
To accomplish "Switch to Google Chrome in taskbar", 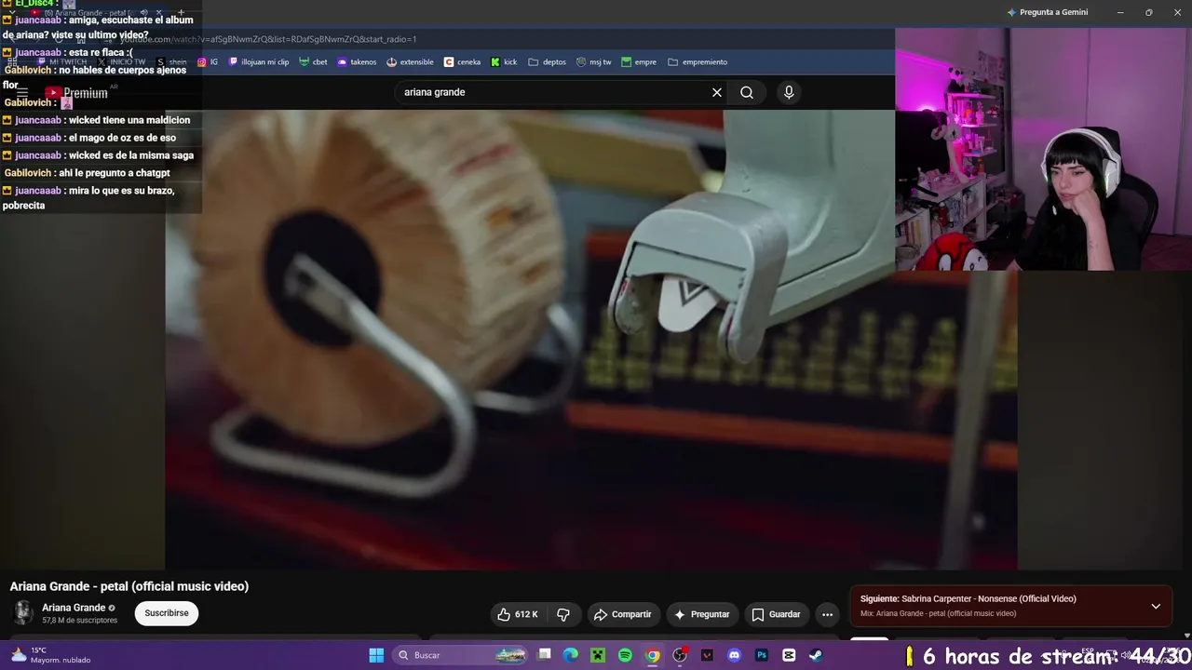I will [653, 655].
